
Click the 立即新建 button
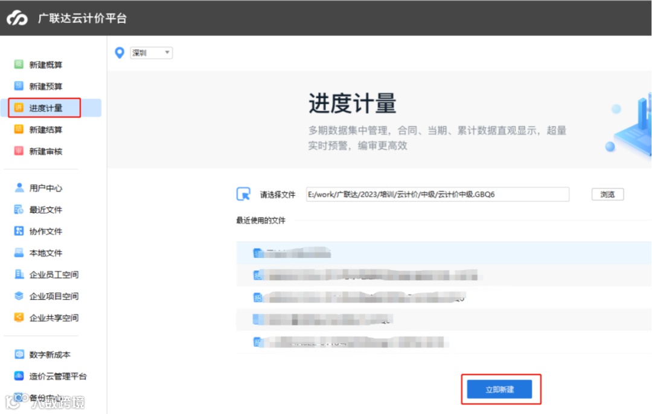[499, 389]
